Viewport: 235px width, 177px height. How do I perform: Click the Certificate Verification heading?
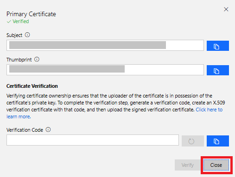(x=32, y=86)
